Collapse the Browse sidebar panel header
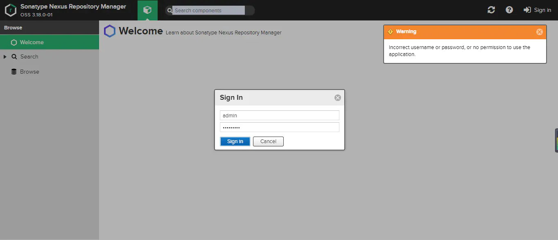Screen dimensions: 558x240 13,27
